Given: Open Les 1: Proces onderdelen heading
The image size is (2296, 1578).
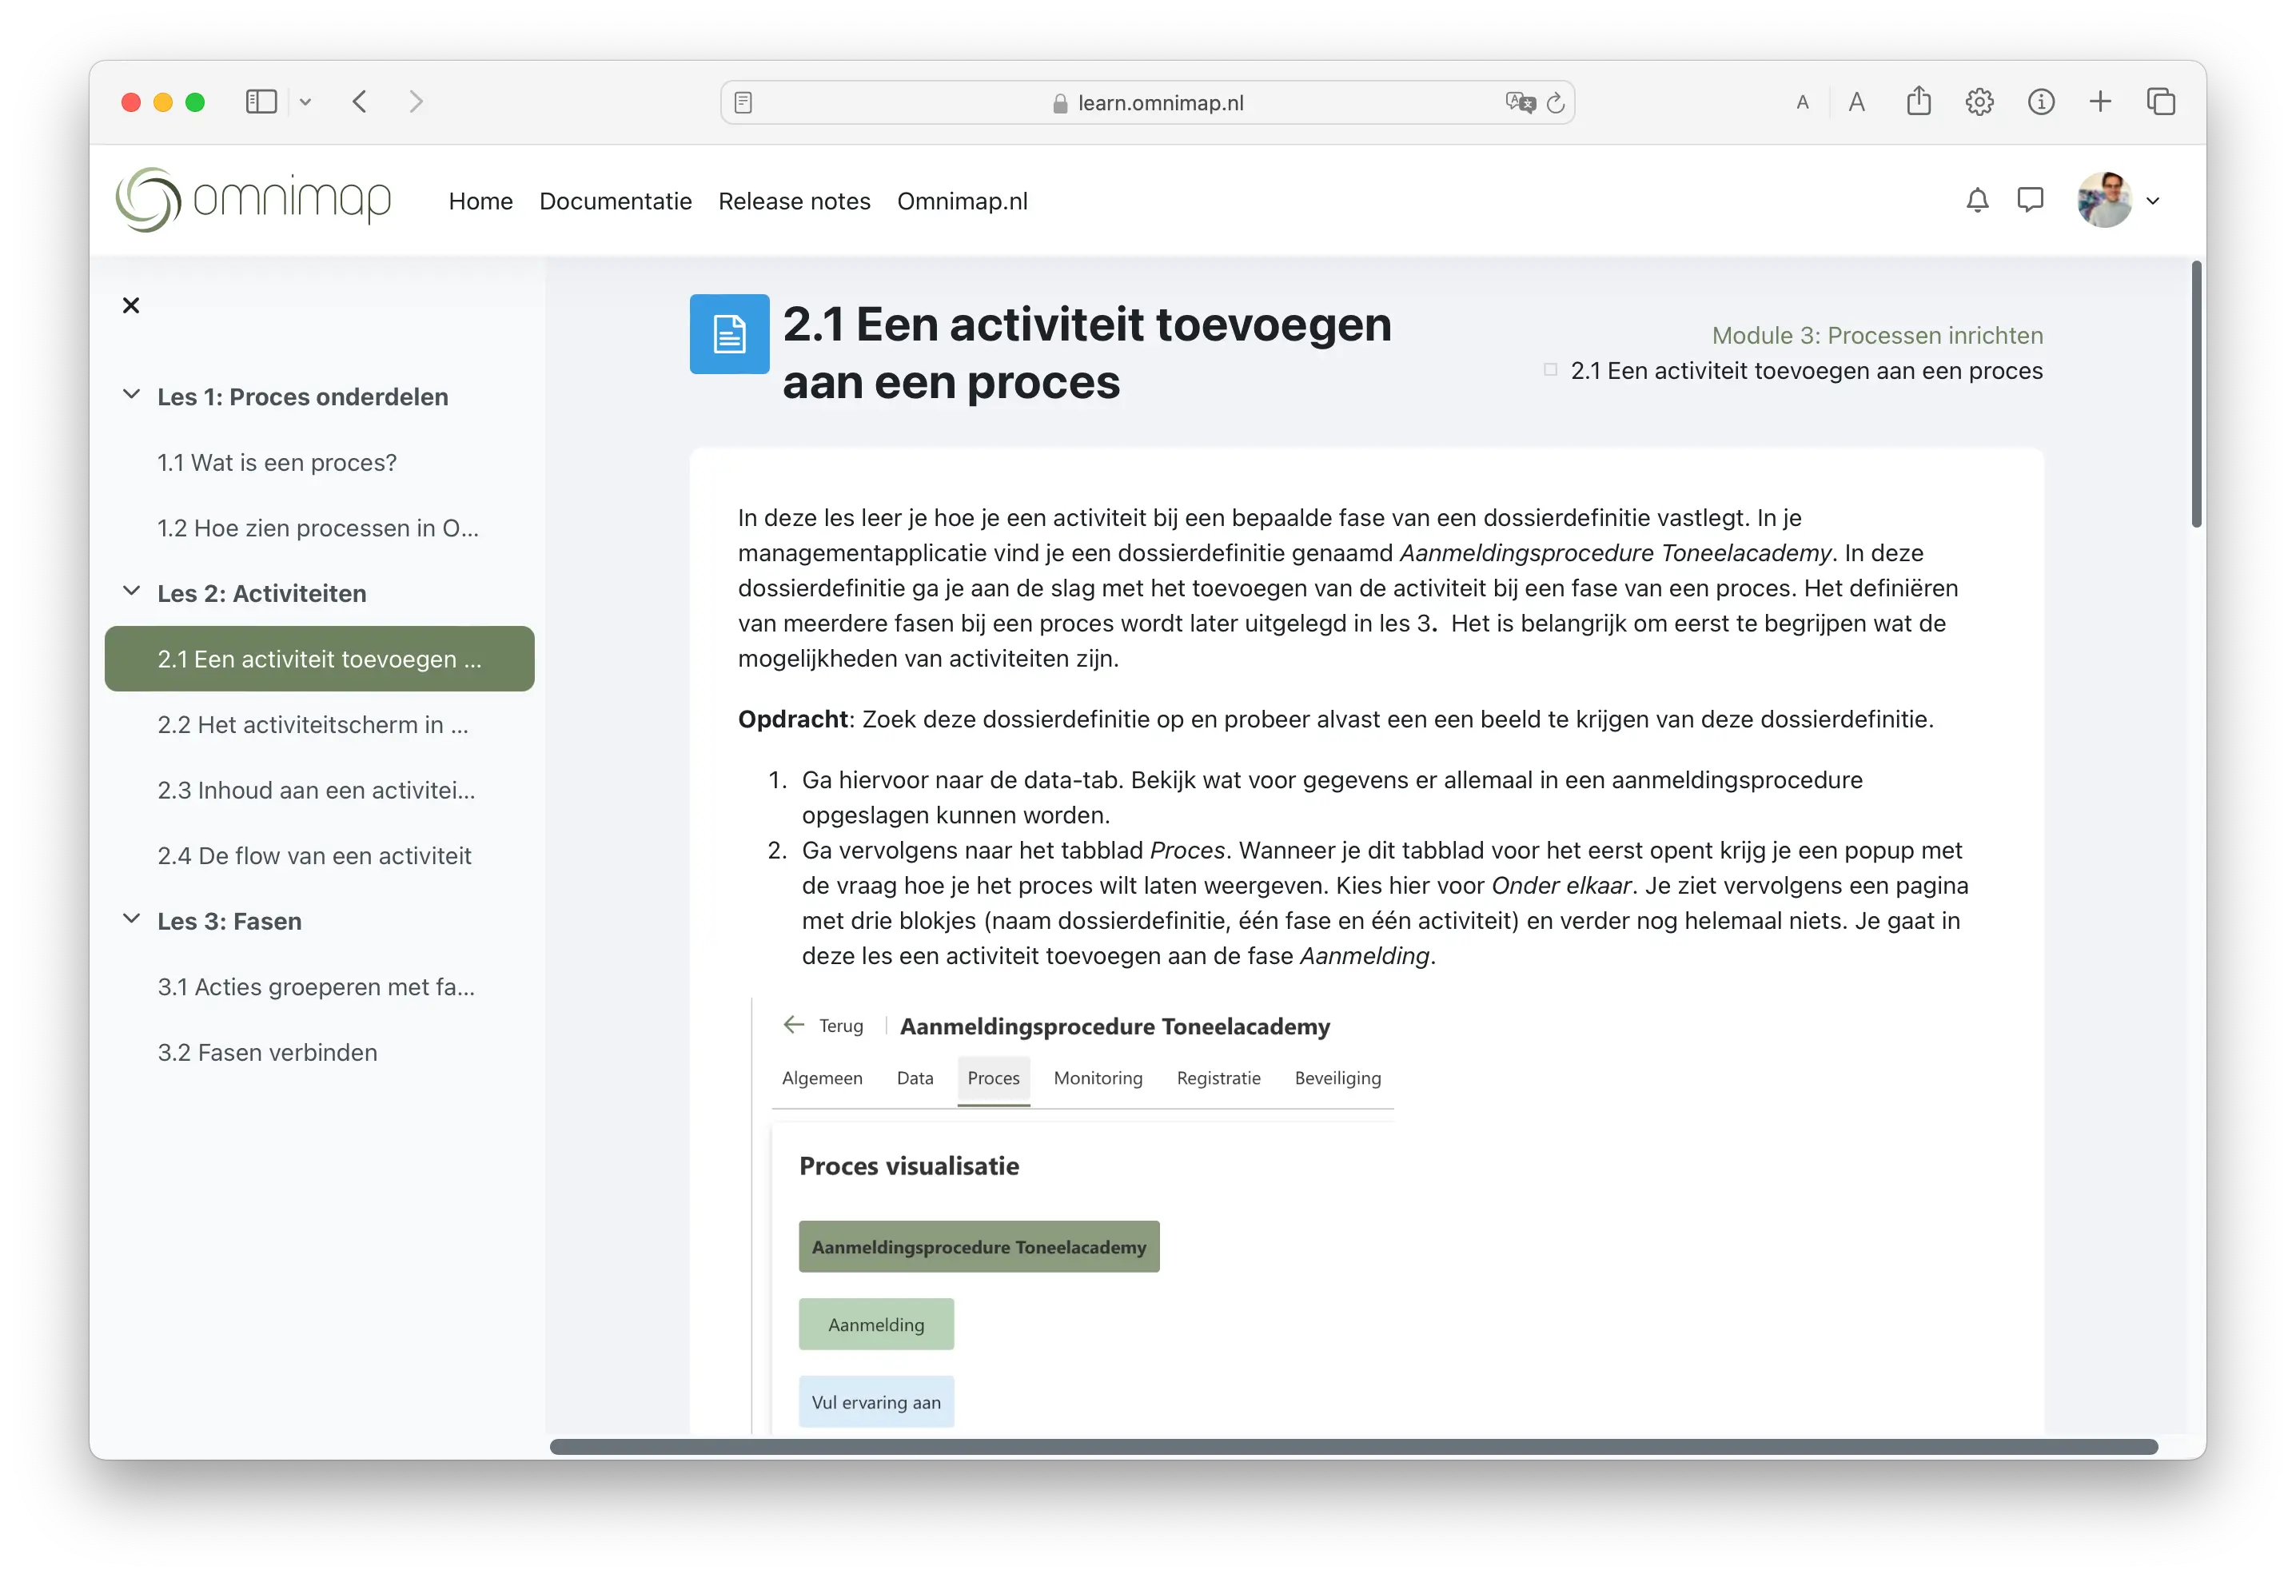Looking at the screenshot, I should click(x=302, y=396).
